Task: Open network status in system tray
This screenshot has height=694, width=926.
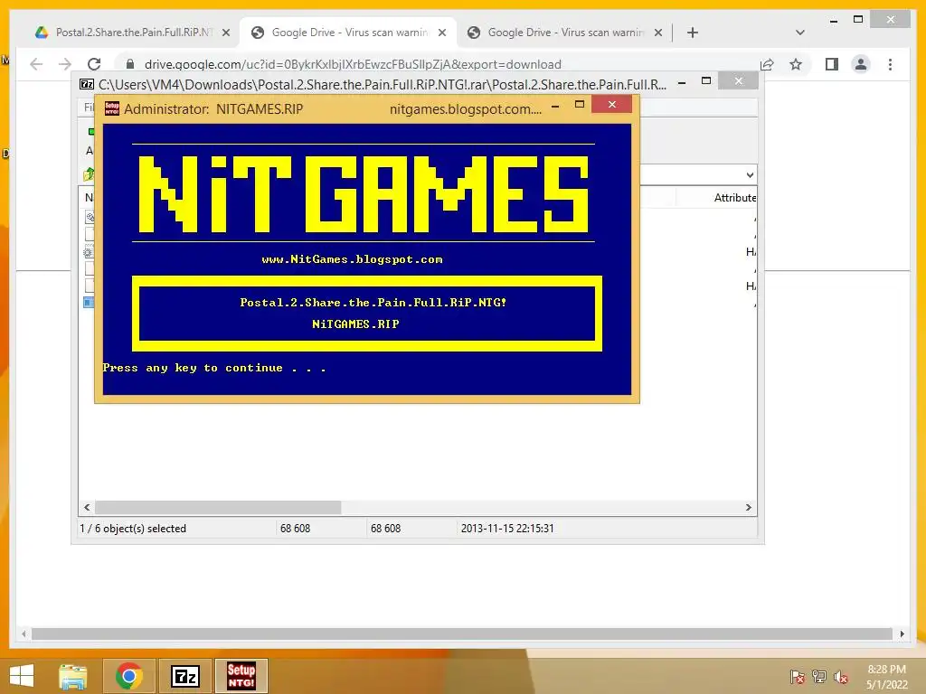Action: (x=819, y=677)
